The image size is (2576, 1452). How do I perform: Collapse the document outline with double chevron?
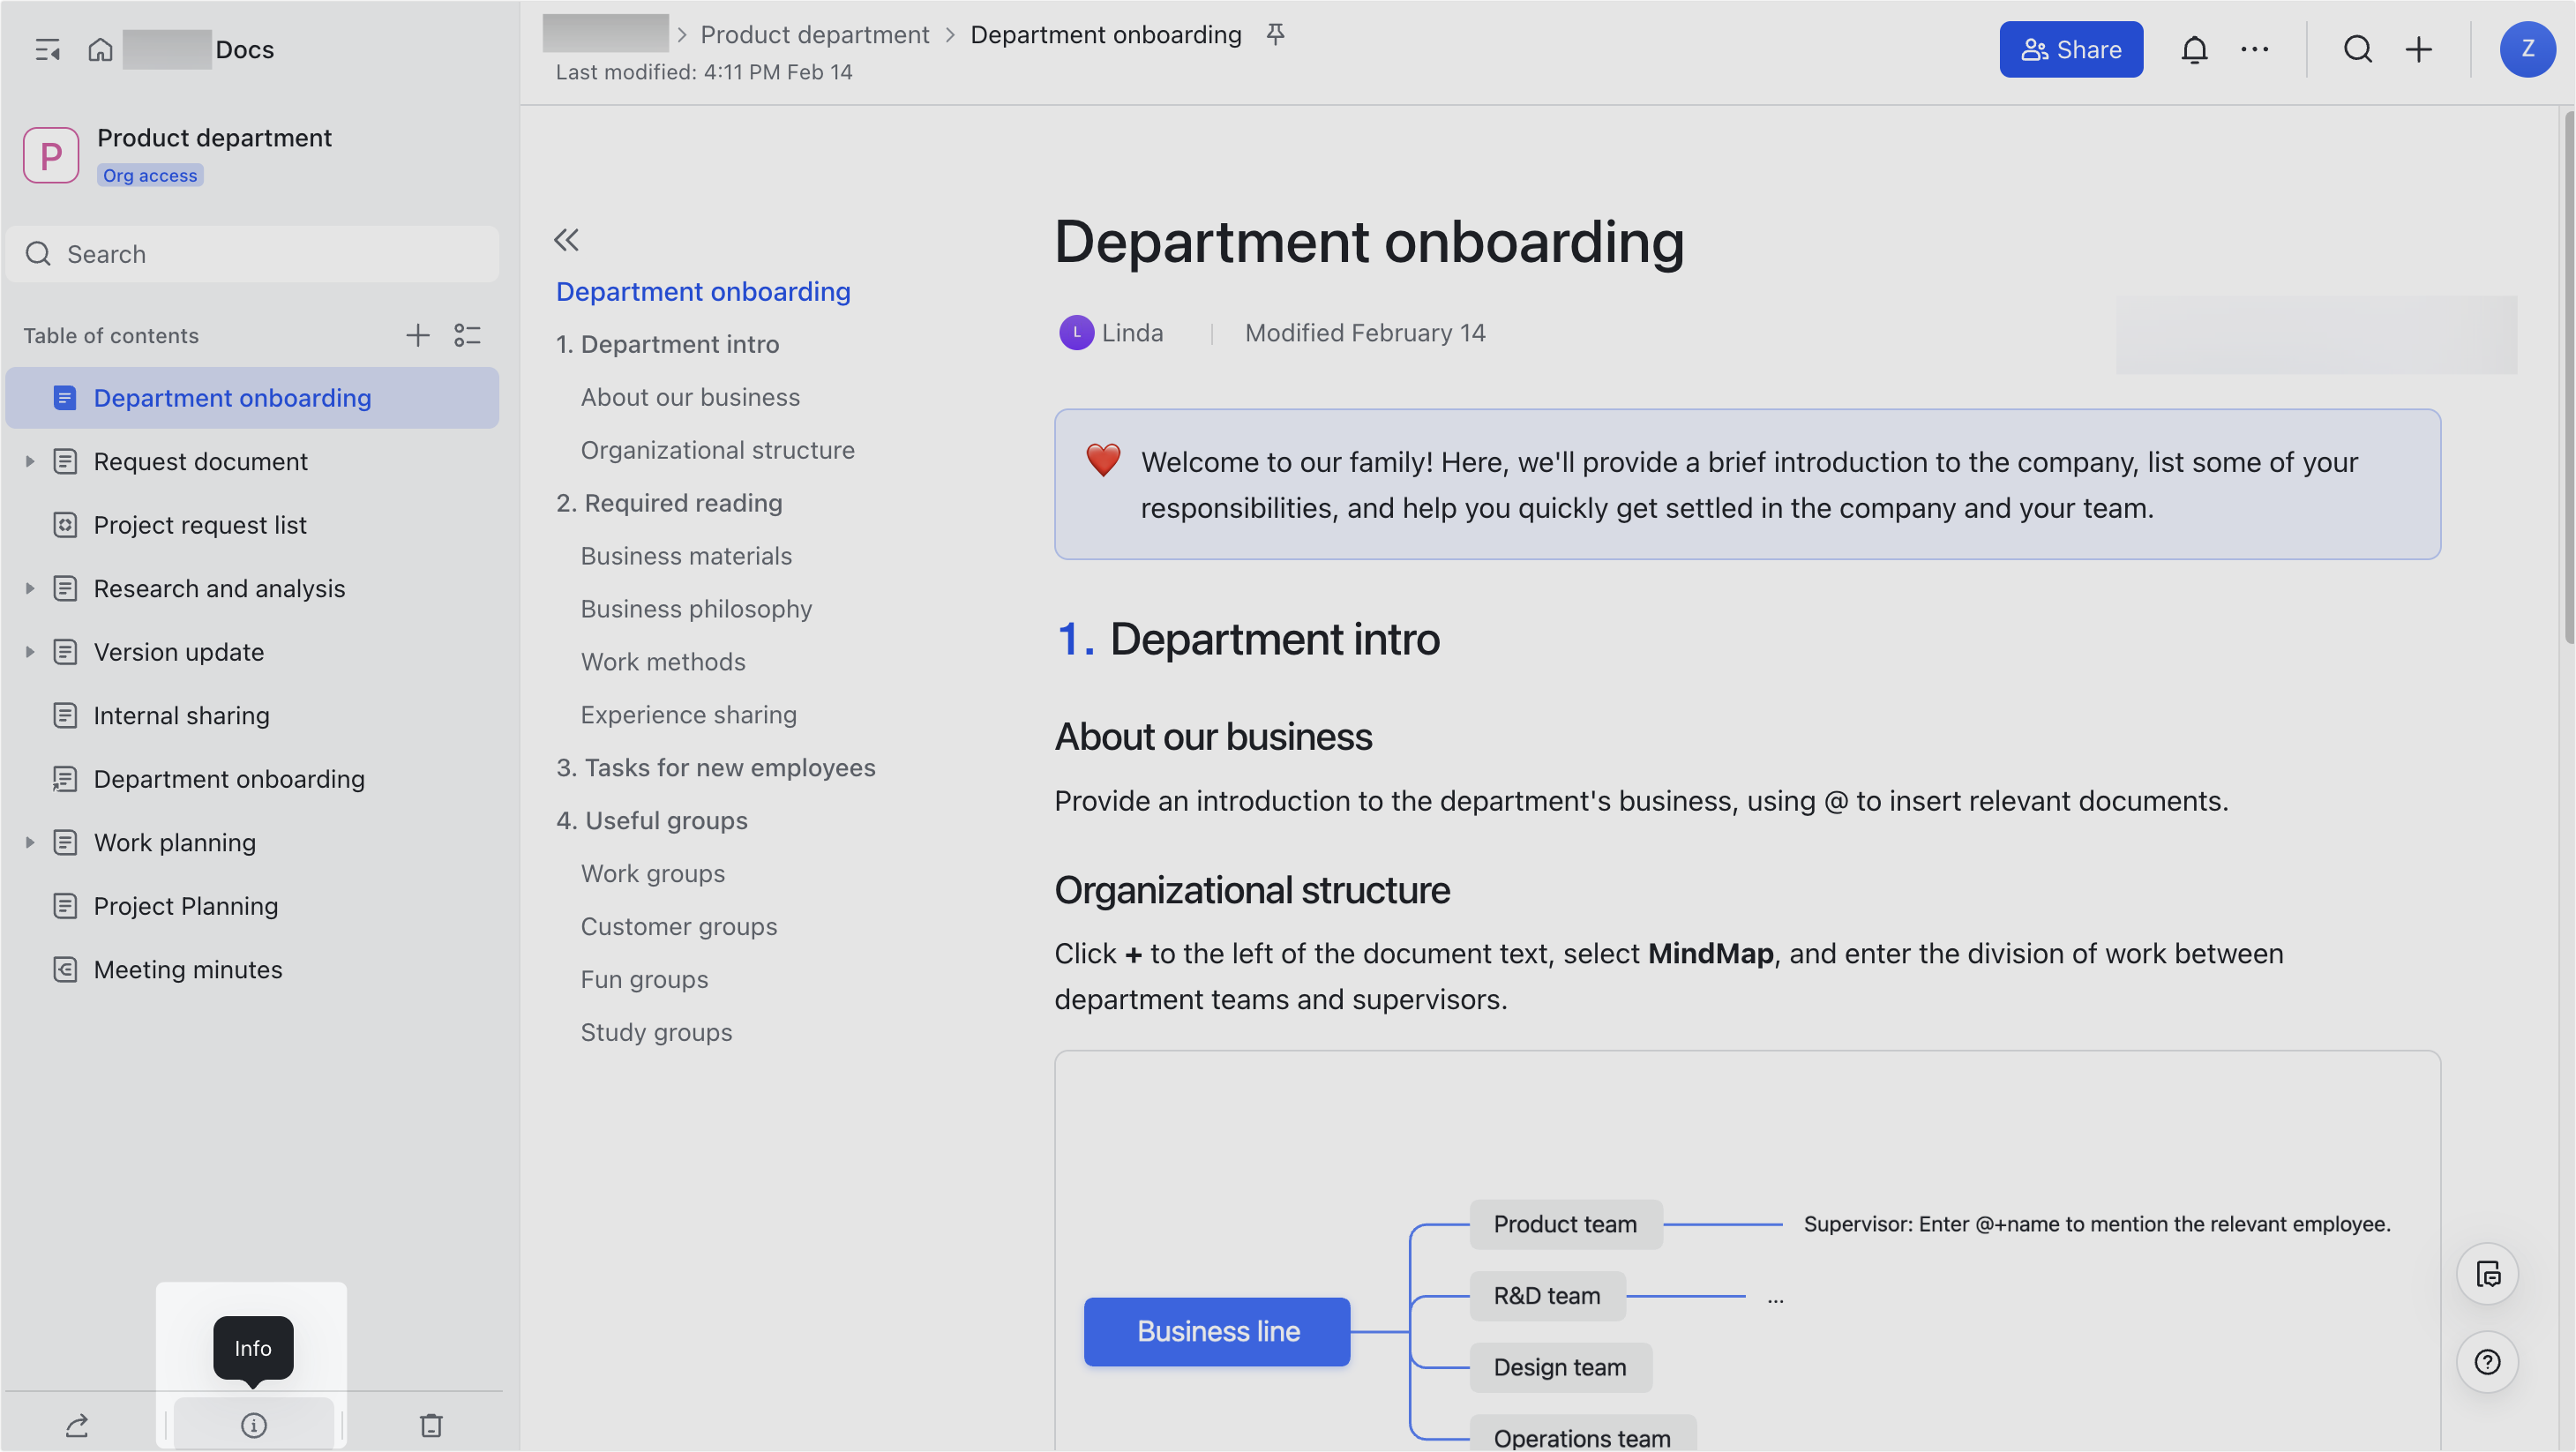pos(566,240)
